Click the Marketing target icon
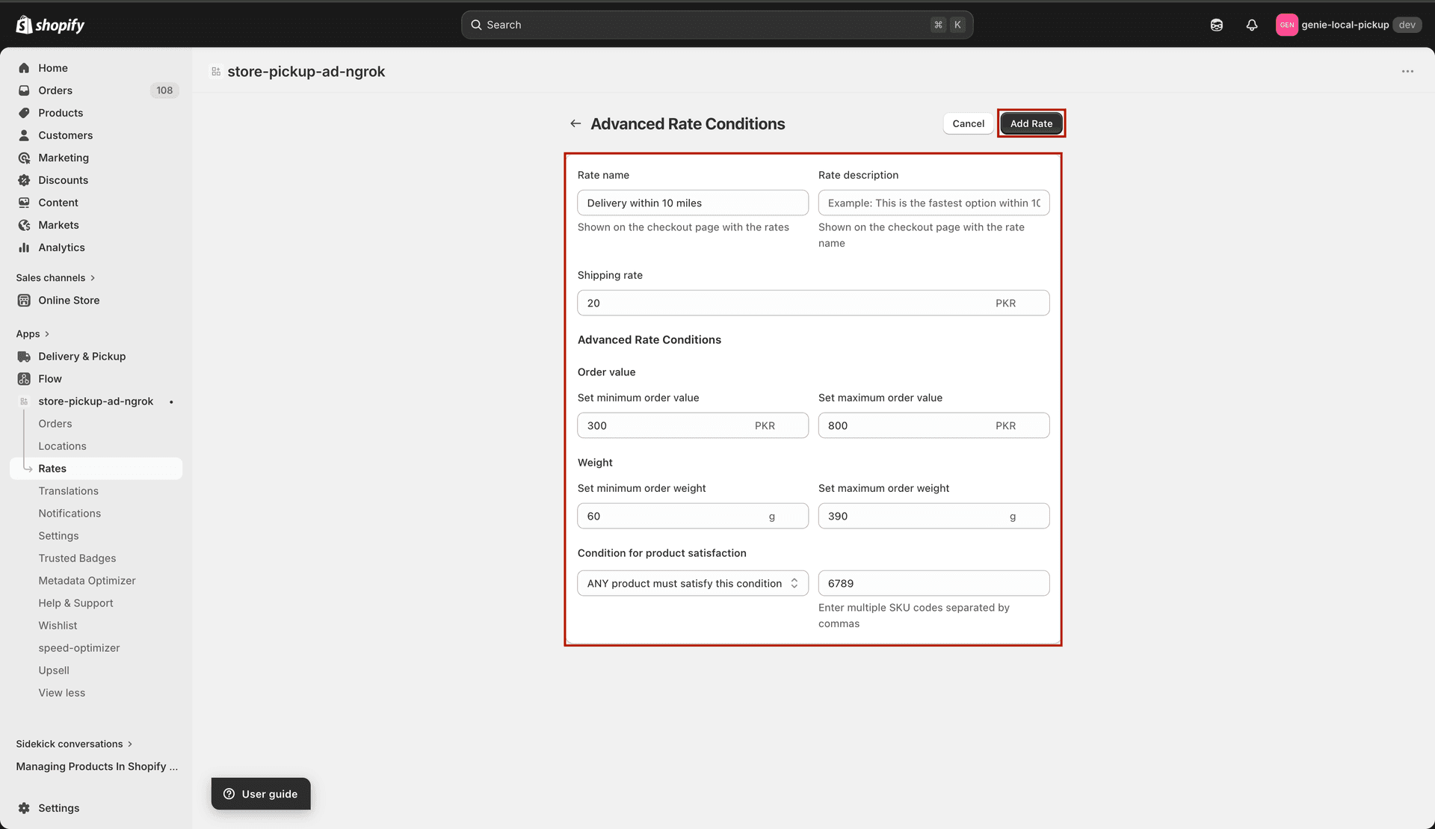 pos(24,158)
